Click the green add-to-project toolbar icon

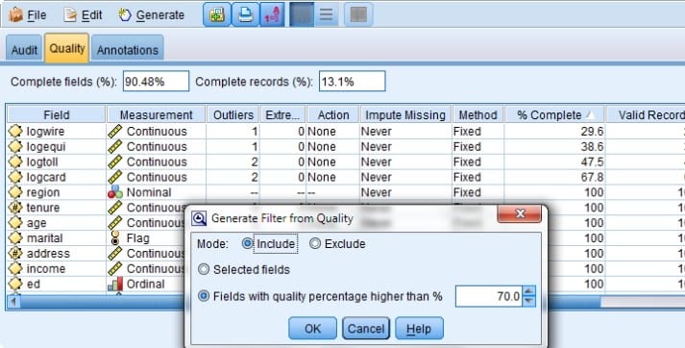216,14
